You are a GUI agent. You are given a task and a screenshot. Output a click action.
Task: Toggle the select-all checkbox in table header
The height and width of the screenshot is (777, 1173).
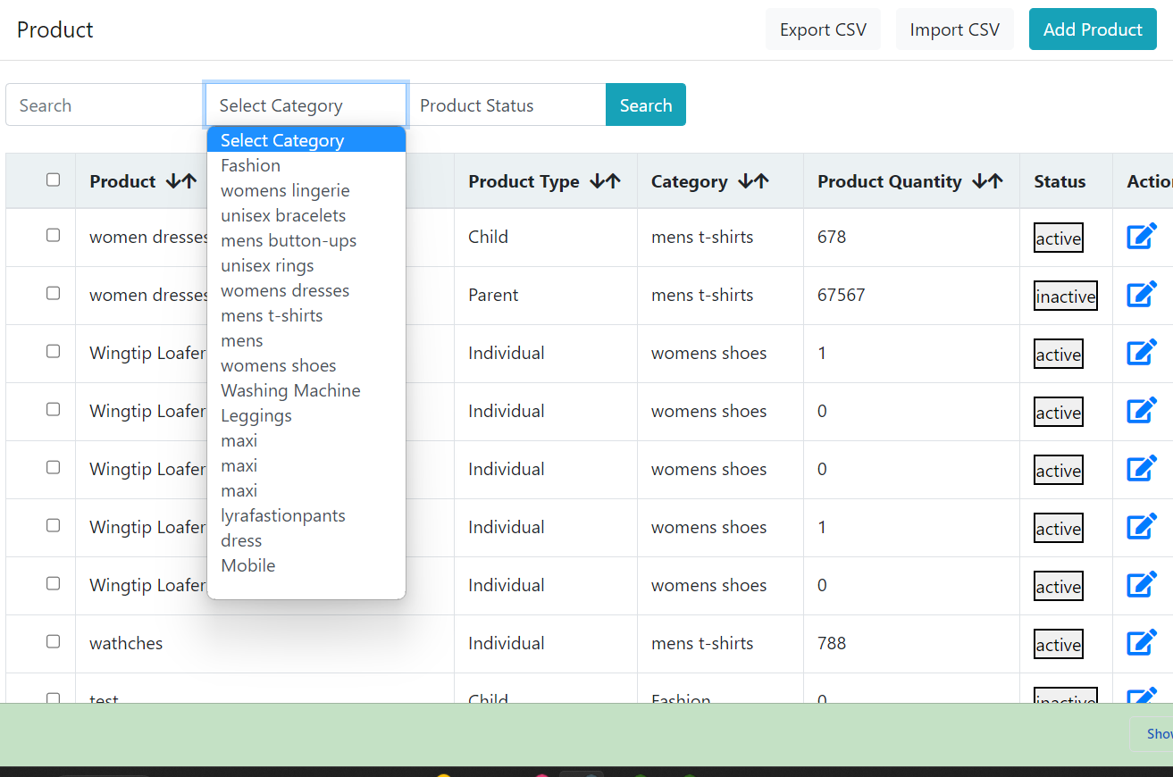coord(53,180)
